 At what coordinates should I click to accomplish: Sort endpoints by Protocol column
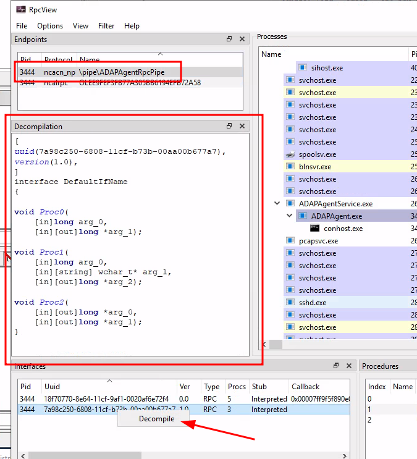coord(59,59)
